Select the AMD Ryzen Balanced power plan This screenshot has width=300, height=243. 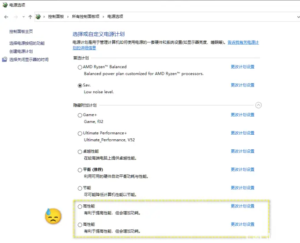(80, 67)
